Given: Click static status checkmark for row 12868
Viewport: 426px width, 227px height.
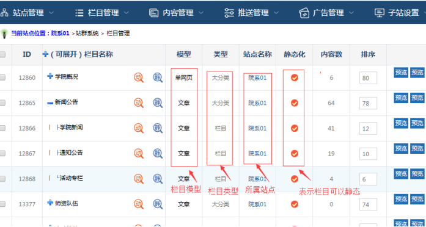Looking at the screenshot, I should coord(295,179).
